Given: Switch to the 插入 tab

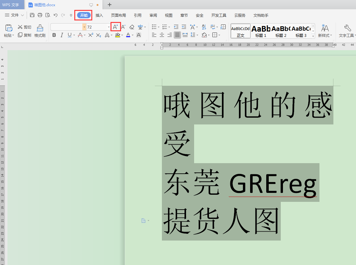Looking at the screenshot, I should tap(99, 15).
